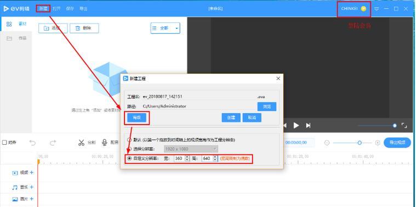Screen dimensions: 416x207
Task: Click the orange playhead marker on timeline
Action: [38, 161]
